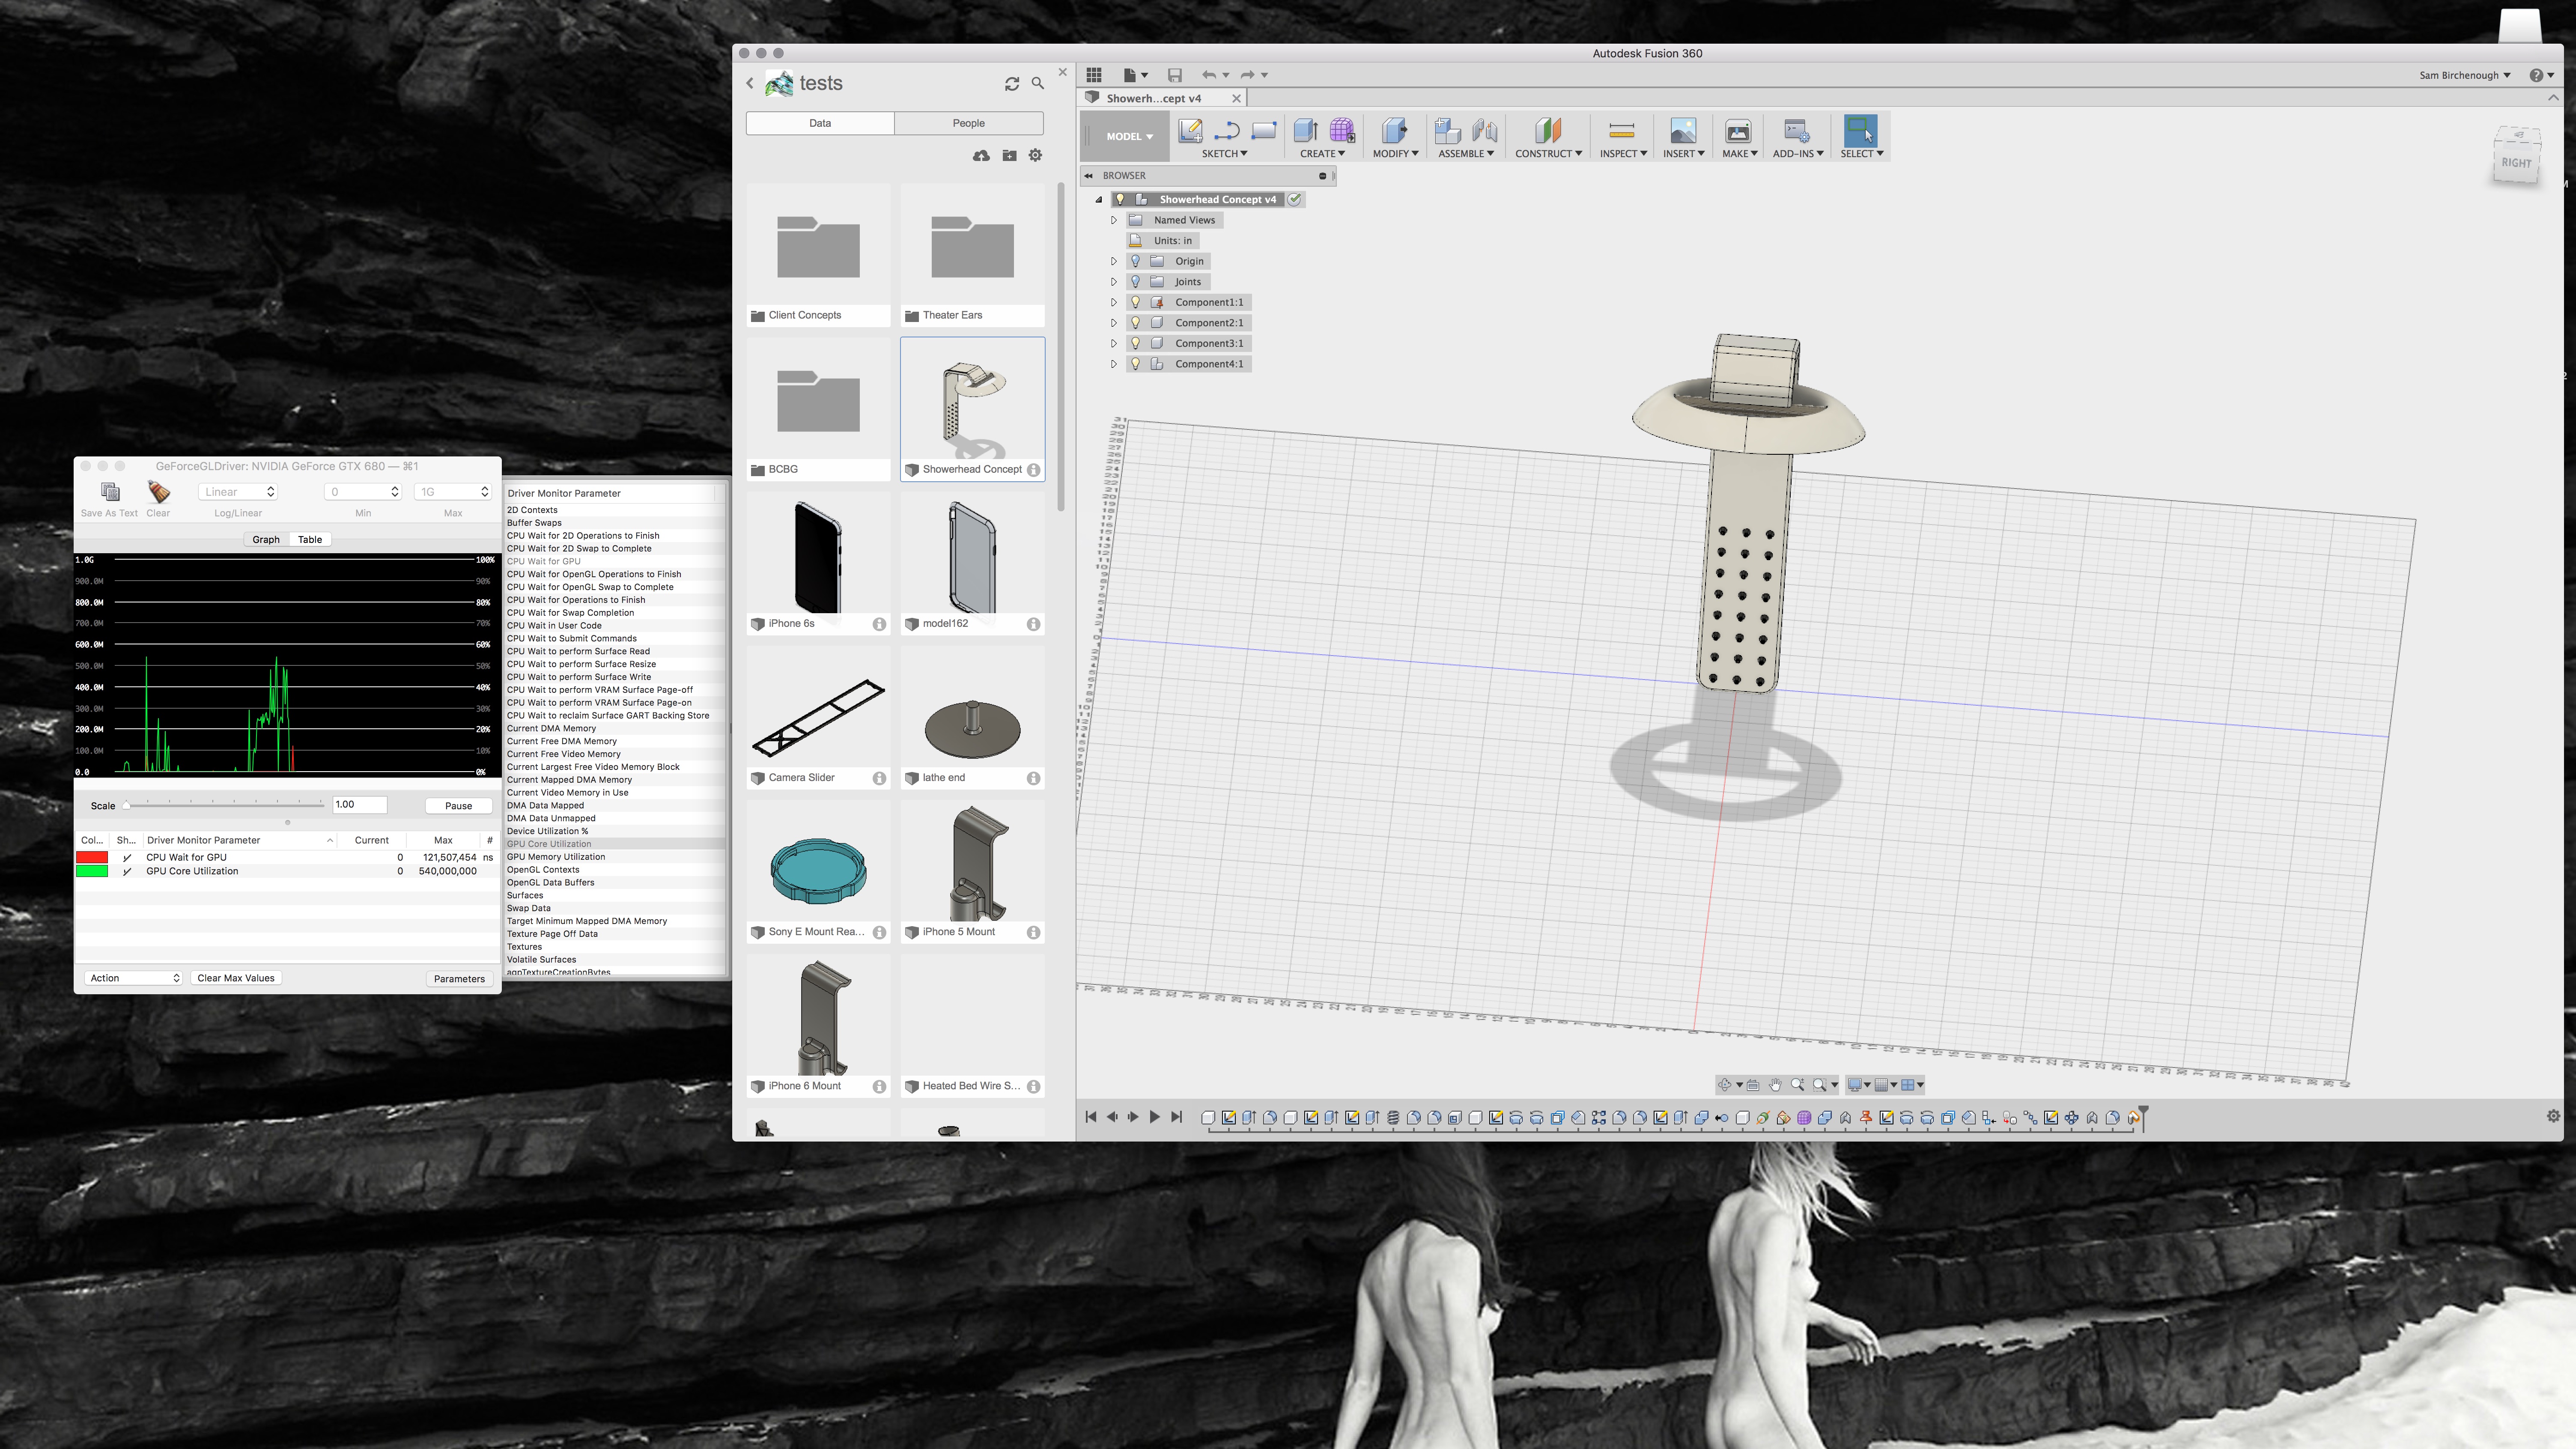Click the new folder icon in data panel
The image size is (2576, 1449).
pos(1009,155)
